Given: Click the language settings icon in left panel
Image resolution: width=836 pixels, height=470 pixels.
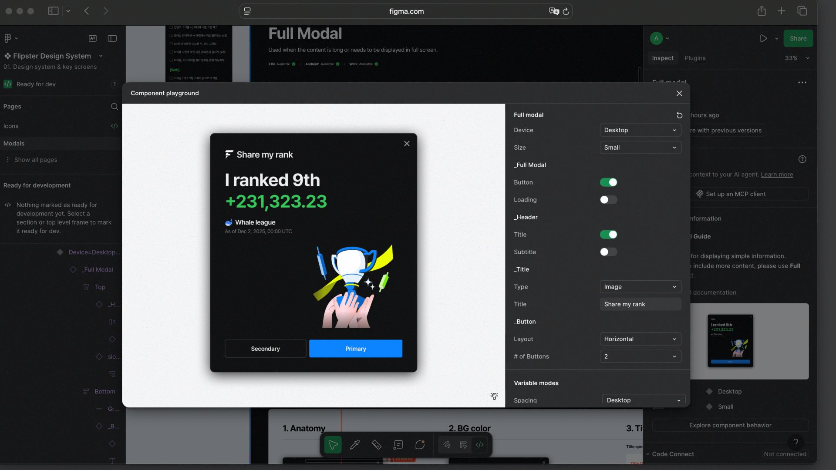Looking at the screenshot, I should 93,38.
